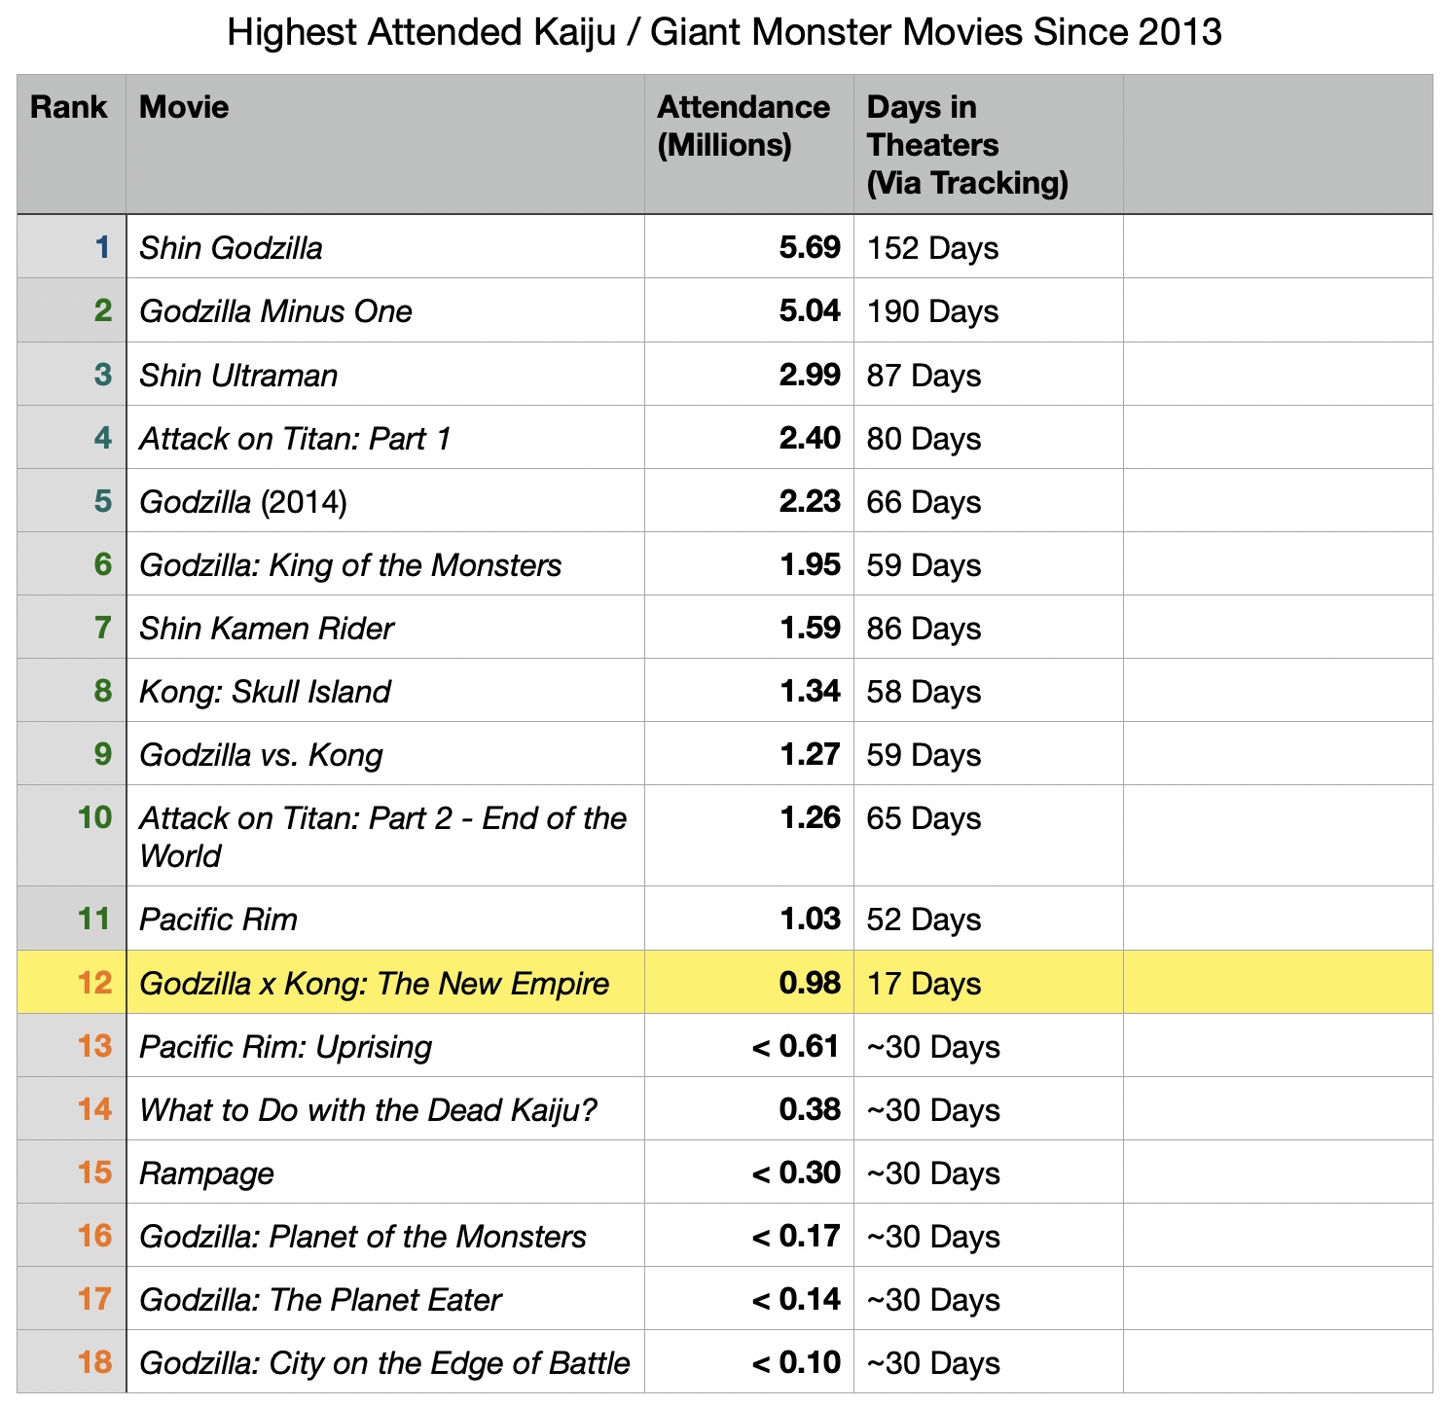Select 'Attack on Titan: Part 1' cell
1450x1407 pixels.
[x=385, y=437]
